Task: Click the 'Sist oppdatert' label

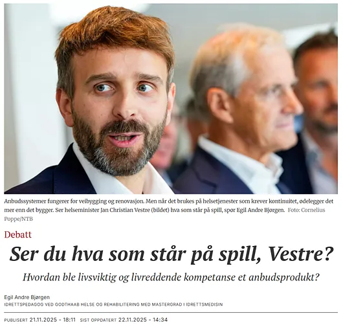Action: pyautogui.click(x=98, y=321)
